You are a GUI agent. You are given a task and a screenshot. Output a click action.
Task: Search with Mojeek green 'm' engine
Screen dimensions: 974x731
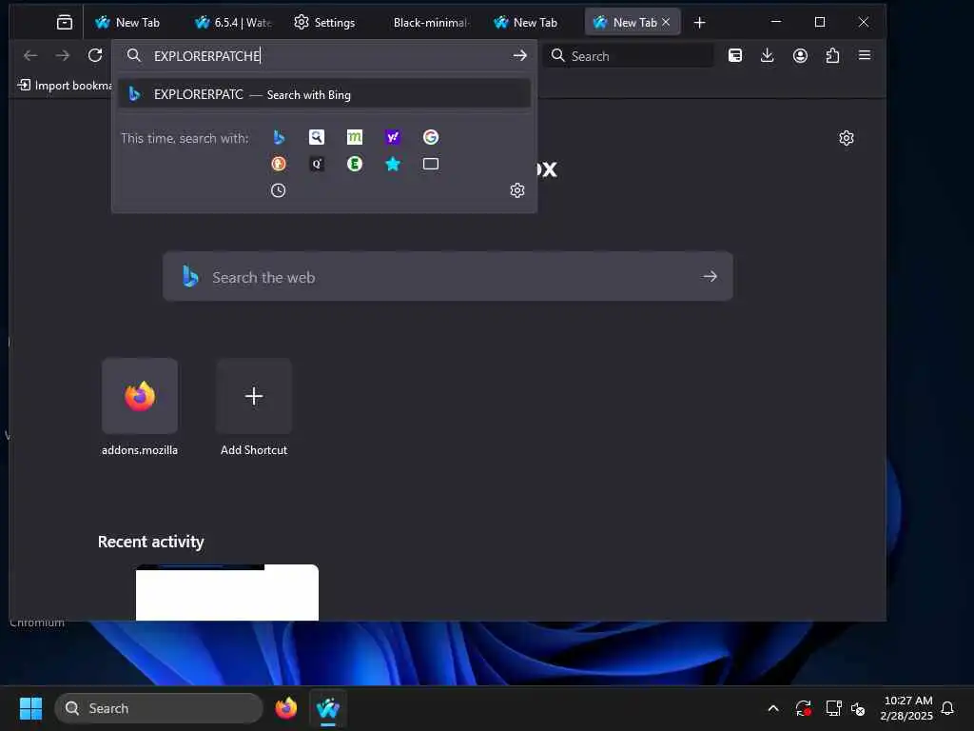(x=355, y=137)
